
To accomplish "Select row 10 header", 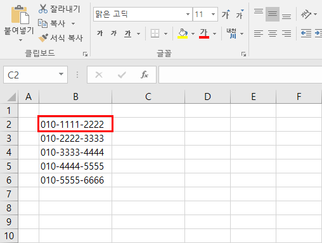I will [9, 235].
